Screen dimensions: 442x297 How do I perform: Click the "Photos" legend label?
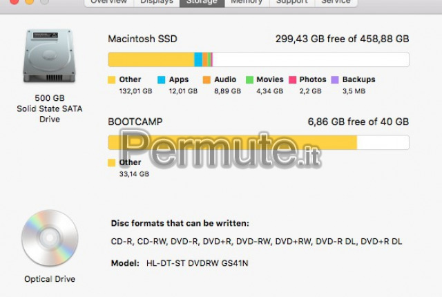pyautogui.click(x=313, y=79)
